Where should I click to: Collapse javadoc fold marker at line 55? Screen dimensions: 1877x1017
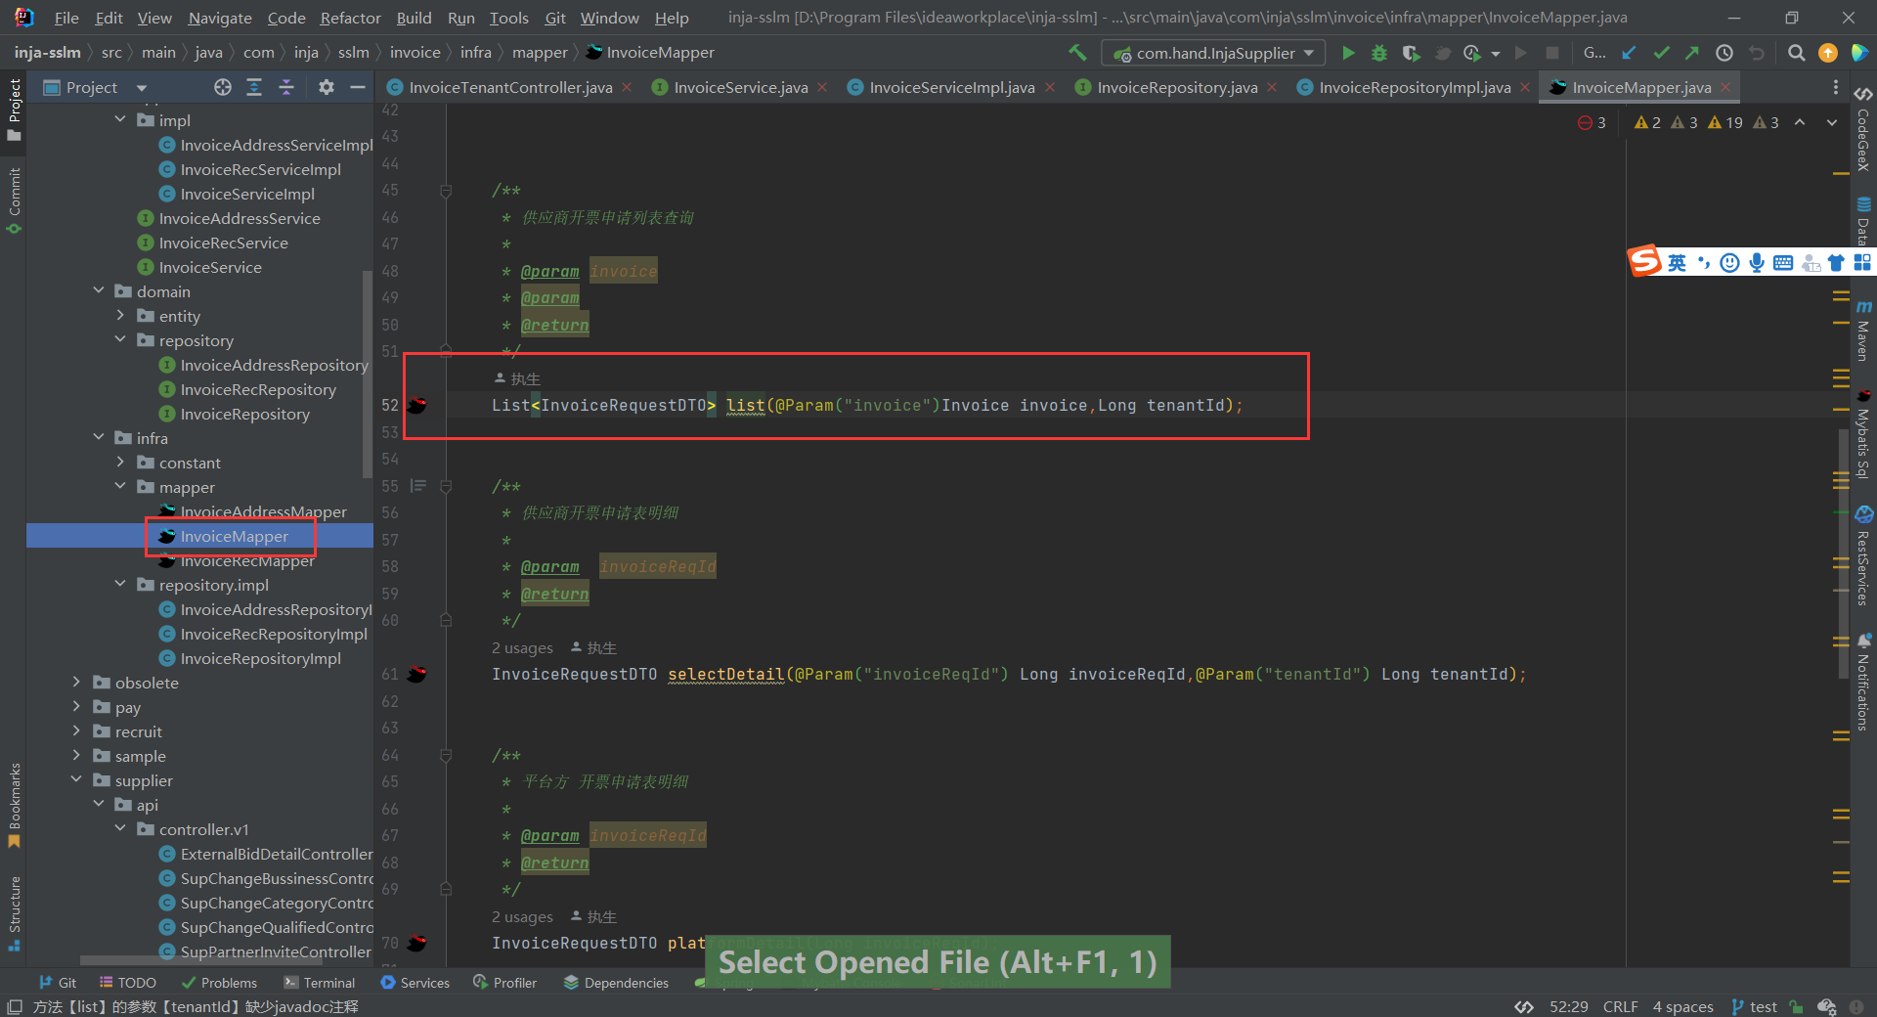pos(446,486)
